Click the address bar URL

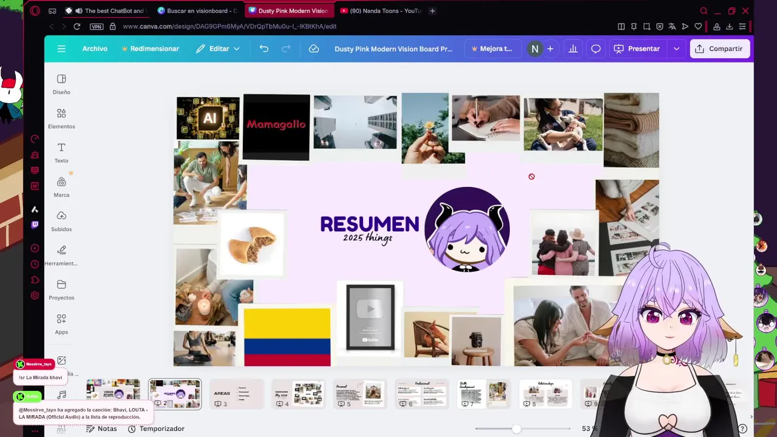229,26
